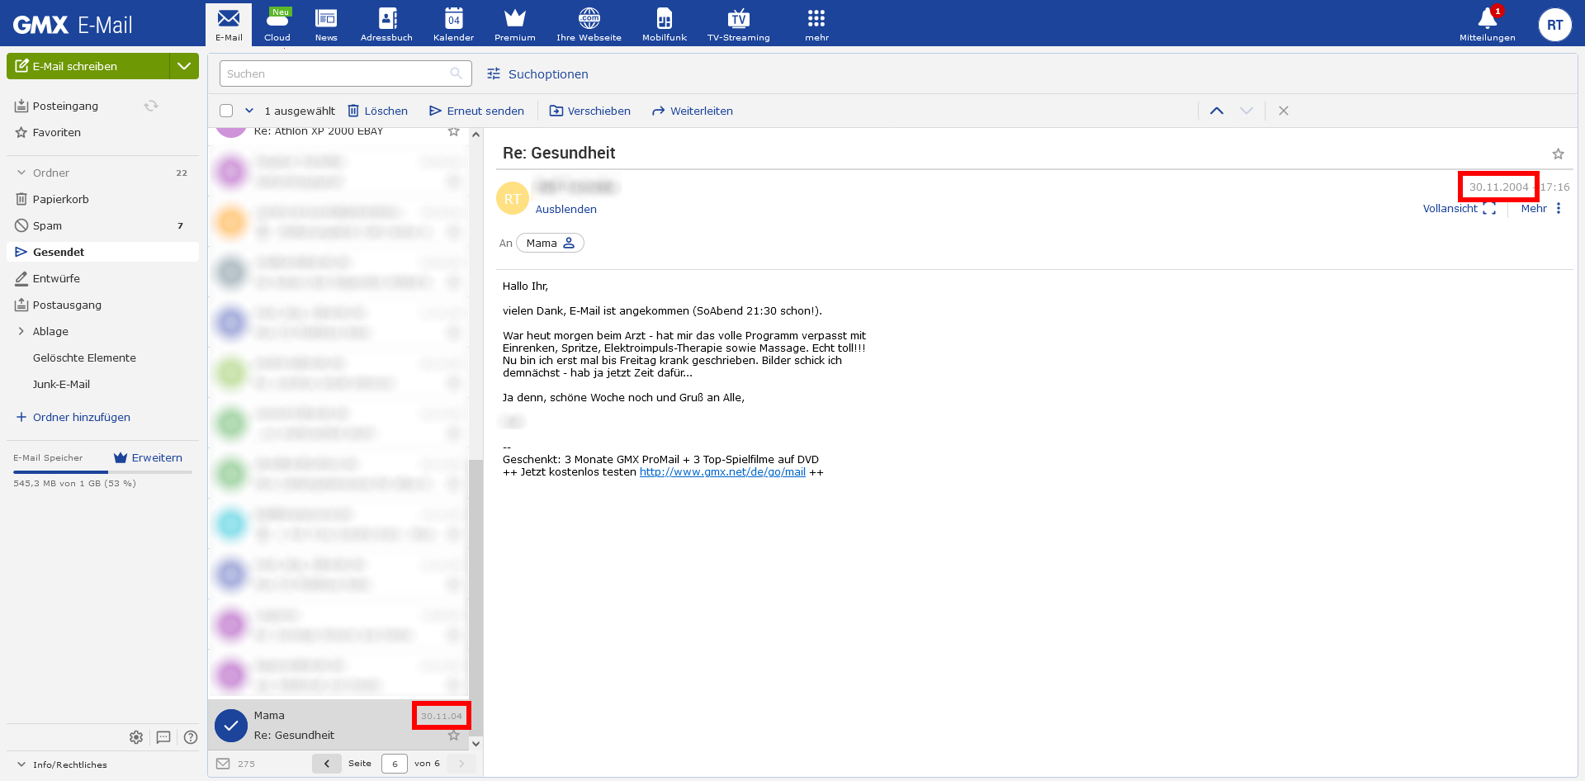Star the Re: Gesundheit email

(x=1558, y=154)
